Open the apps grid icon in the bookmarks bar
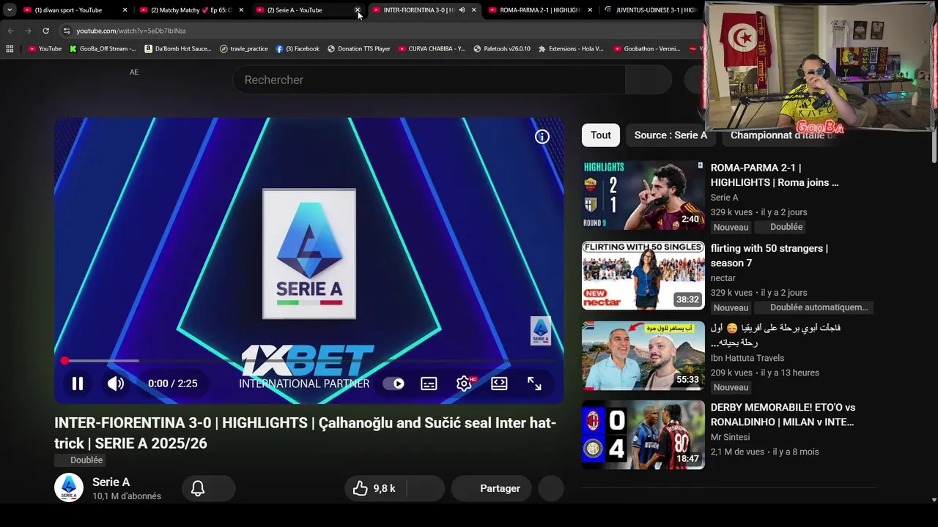 tap(10, 49)
